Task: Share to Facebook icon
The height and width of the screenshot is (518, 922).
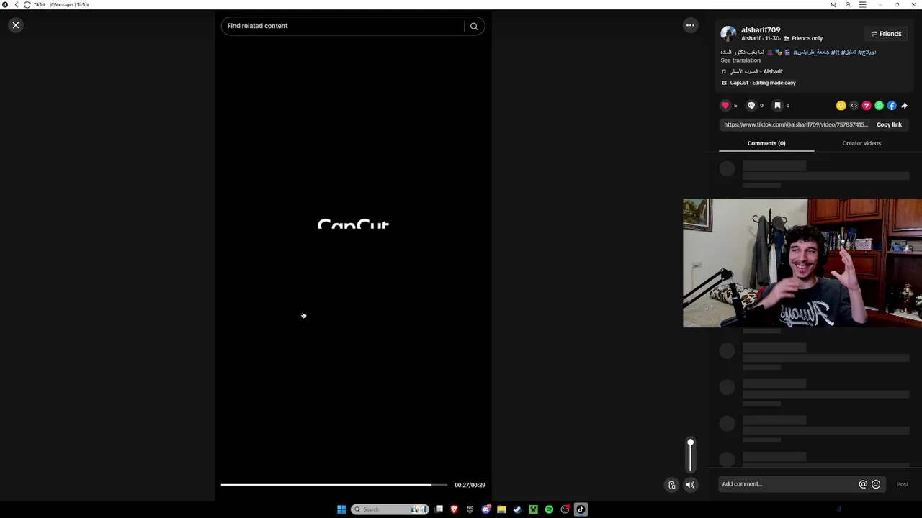Action: (892, 106)
